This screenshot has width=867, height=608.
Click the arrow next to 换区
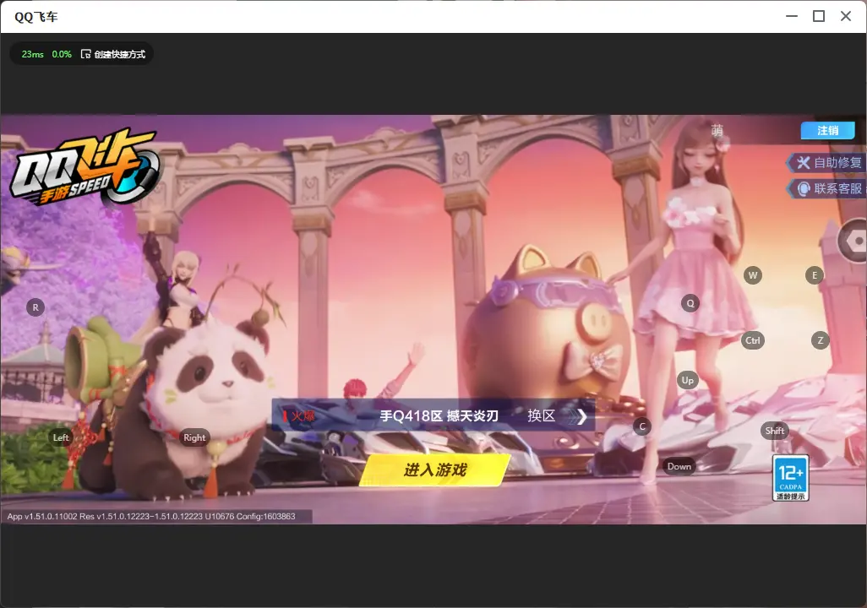click(581, 416)
